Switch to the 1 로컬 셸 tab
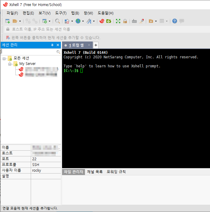 (76, 45)
